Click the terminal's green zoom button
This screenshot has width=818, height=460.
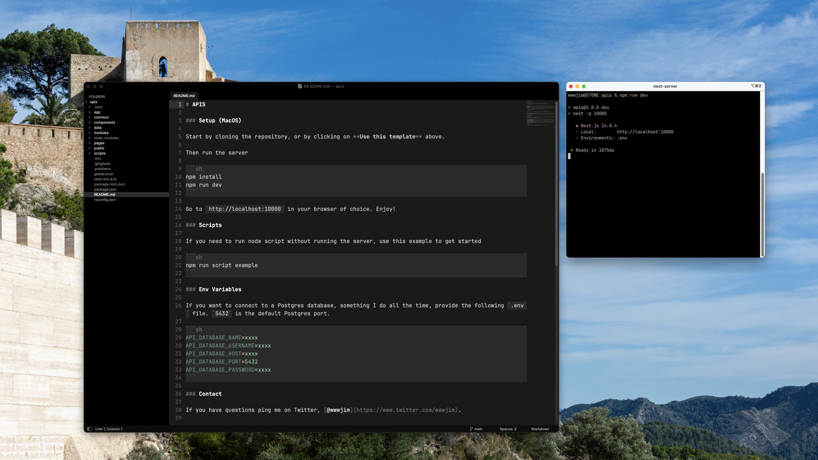tap(584, 86)
